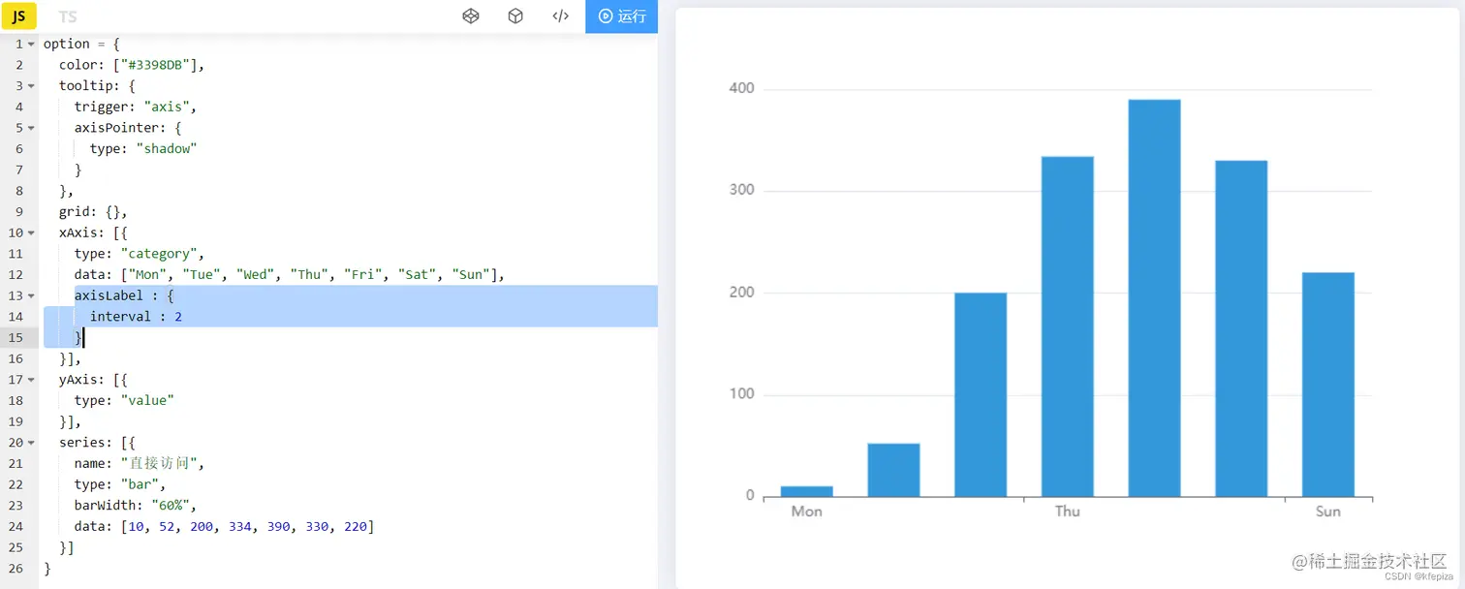
Task: Click the Mon x-axis label
Action: (x=806, y=511)
